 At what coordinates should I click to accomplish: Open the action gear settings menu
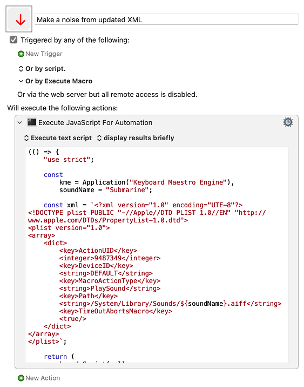288,122
